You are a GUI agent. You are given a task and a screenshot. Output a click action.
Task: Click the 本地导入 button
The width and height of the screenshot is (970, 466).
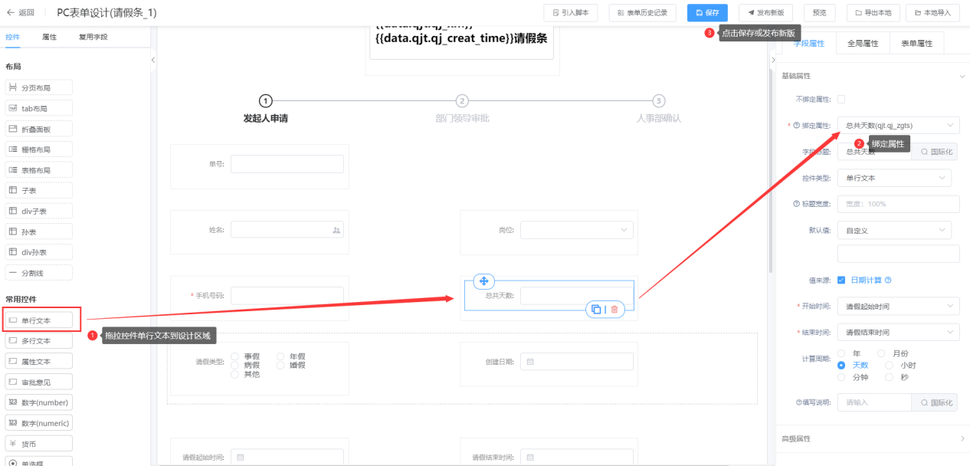point(932,12)
